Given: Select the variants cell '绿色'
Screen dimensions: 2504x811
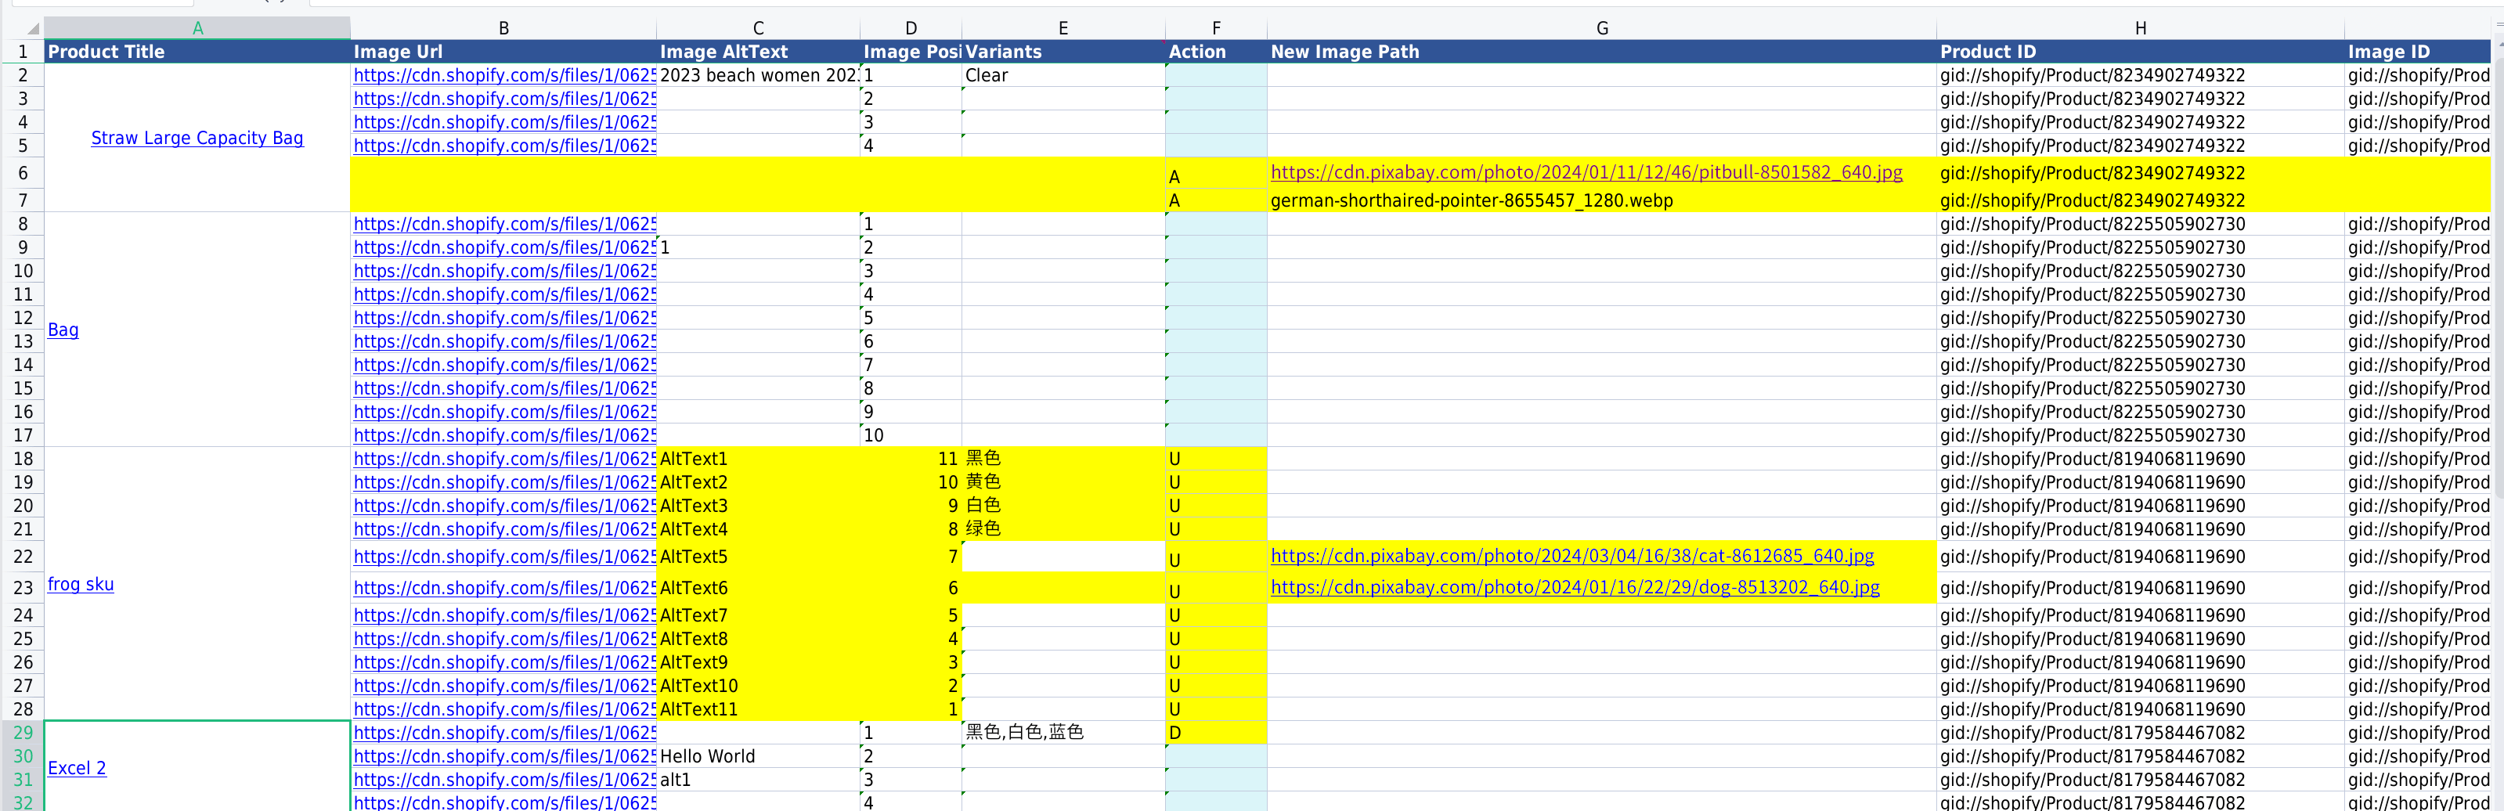Looking at the screenshot, I should pos(1063,529).
